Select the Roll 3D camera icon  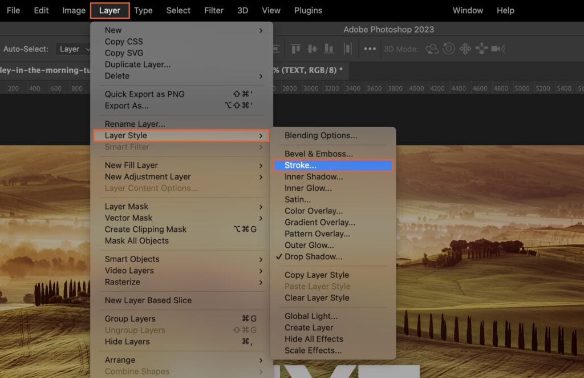tap(449, 49)
